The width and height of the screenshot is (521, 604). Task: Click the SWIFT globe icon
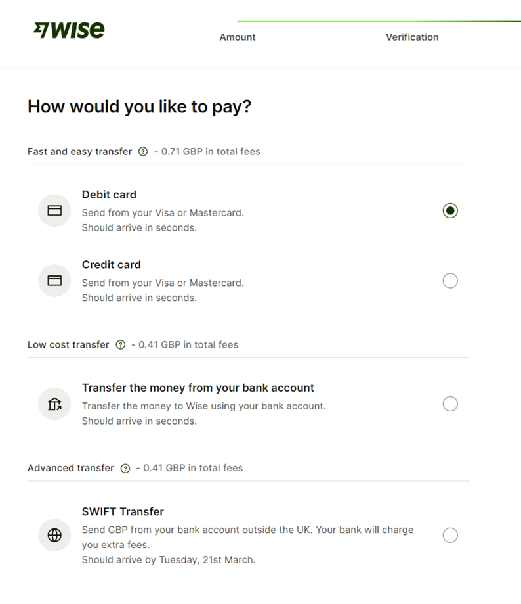(x=54, y=535)
